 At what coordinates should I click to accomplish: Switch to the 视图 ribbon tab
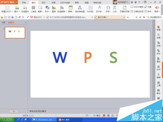pos(86,3)
